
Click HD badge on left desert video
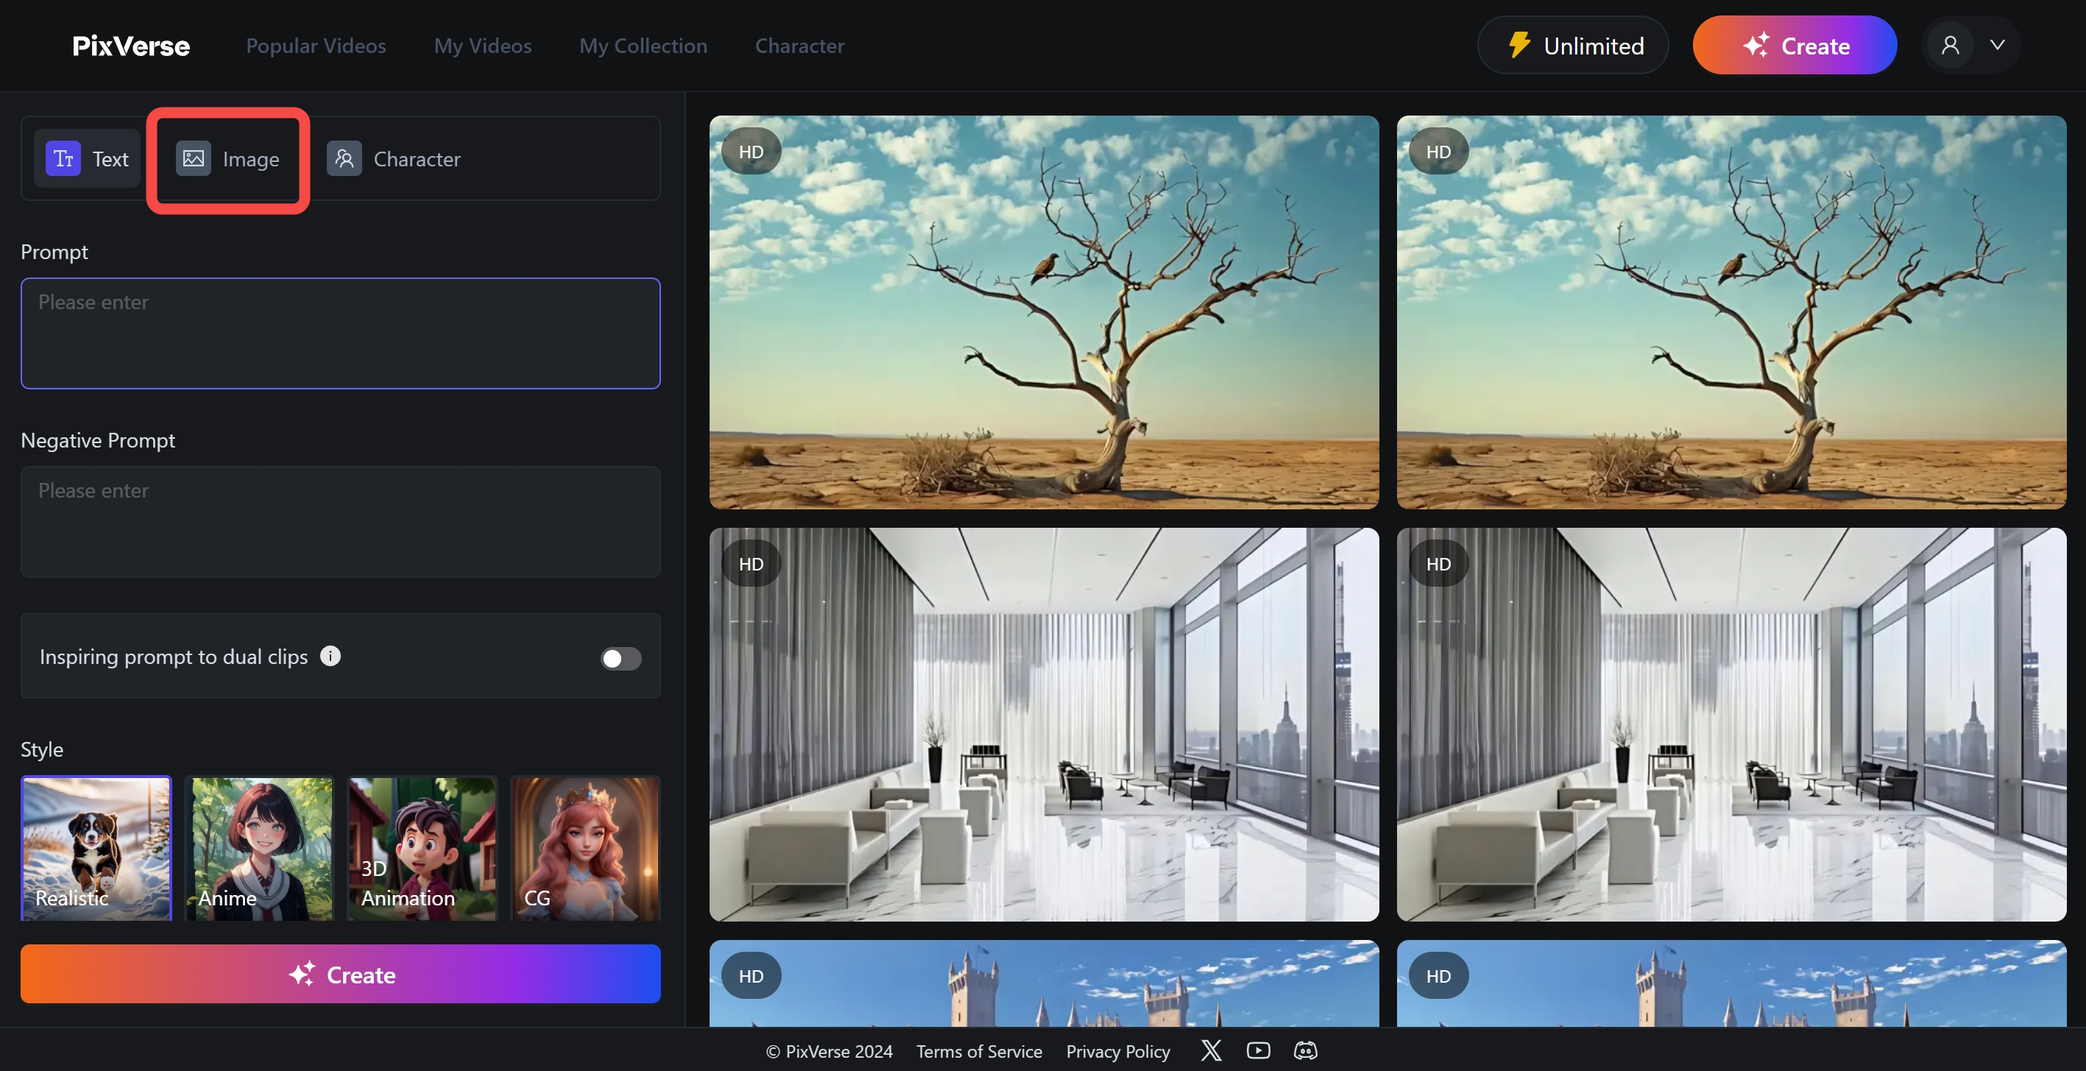752,152
